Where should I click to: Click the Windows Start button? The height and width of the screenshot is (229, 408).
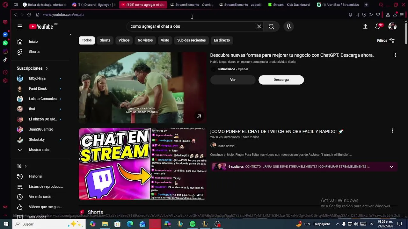point(6,224)
